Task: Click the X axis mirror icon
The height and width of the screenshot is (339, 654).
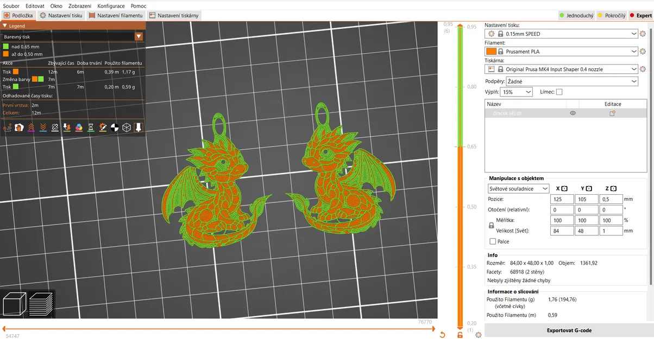Action: coord(565,189)
